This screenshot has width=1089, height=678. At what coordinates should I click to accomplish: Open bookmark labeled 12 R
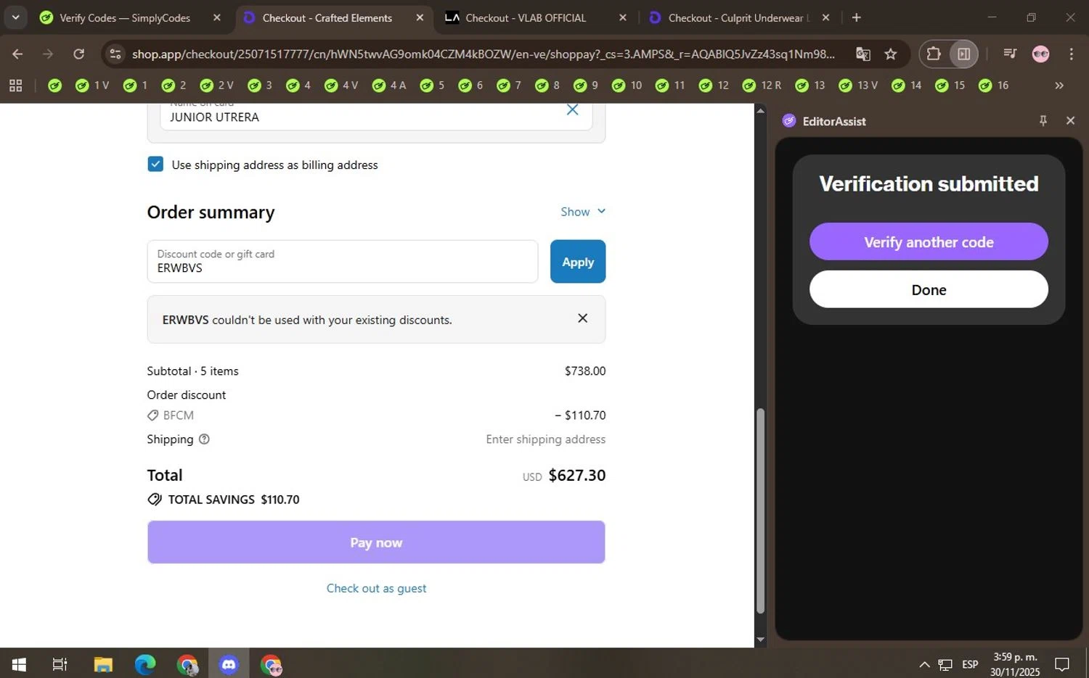[x=762, y=86]
